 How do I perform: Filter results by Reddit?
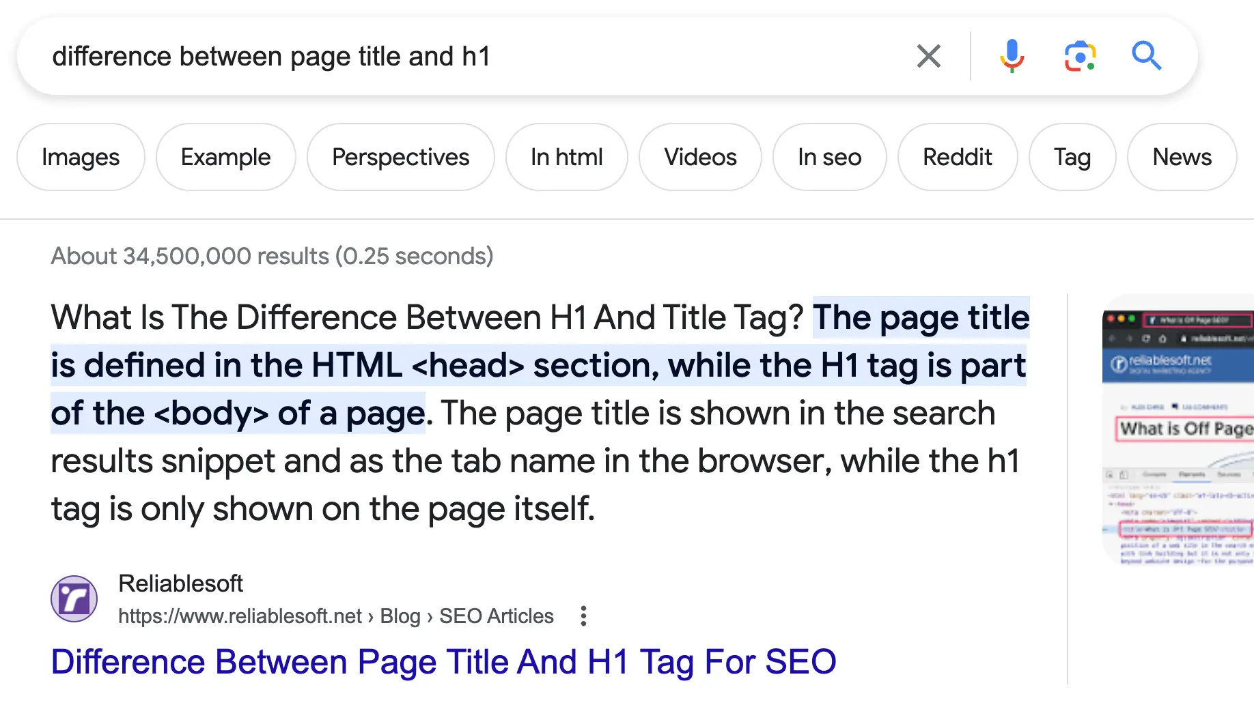[957, 157]
